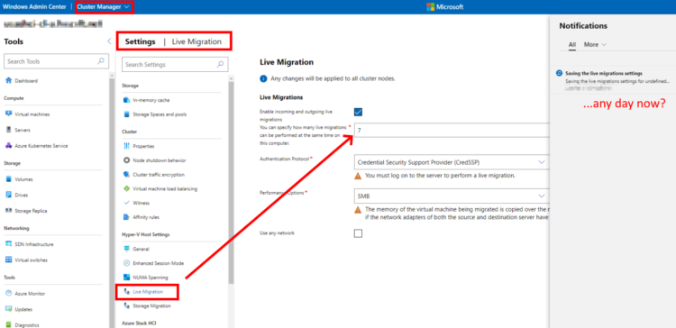The height and width of the screenshot is (328, 676).
Task: Click the Storage Migration icon
Action: coord(126,305)
